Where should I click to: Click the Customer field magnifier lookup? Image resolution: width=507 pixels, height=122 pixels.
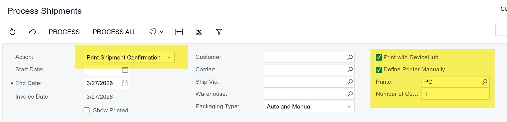[x=350, y=57]
